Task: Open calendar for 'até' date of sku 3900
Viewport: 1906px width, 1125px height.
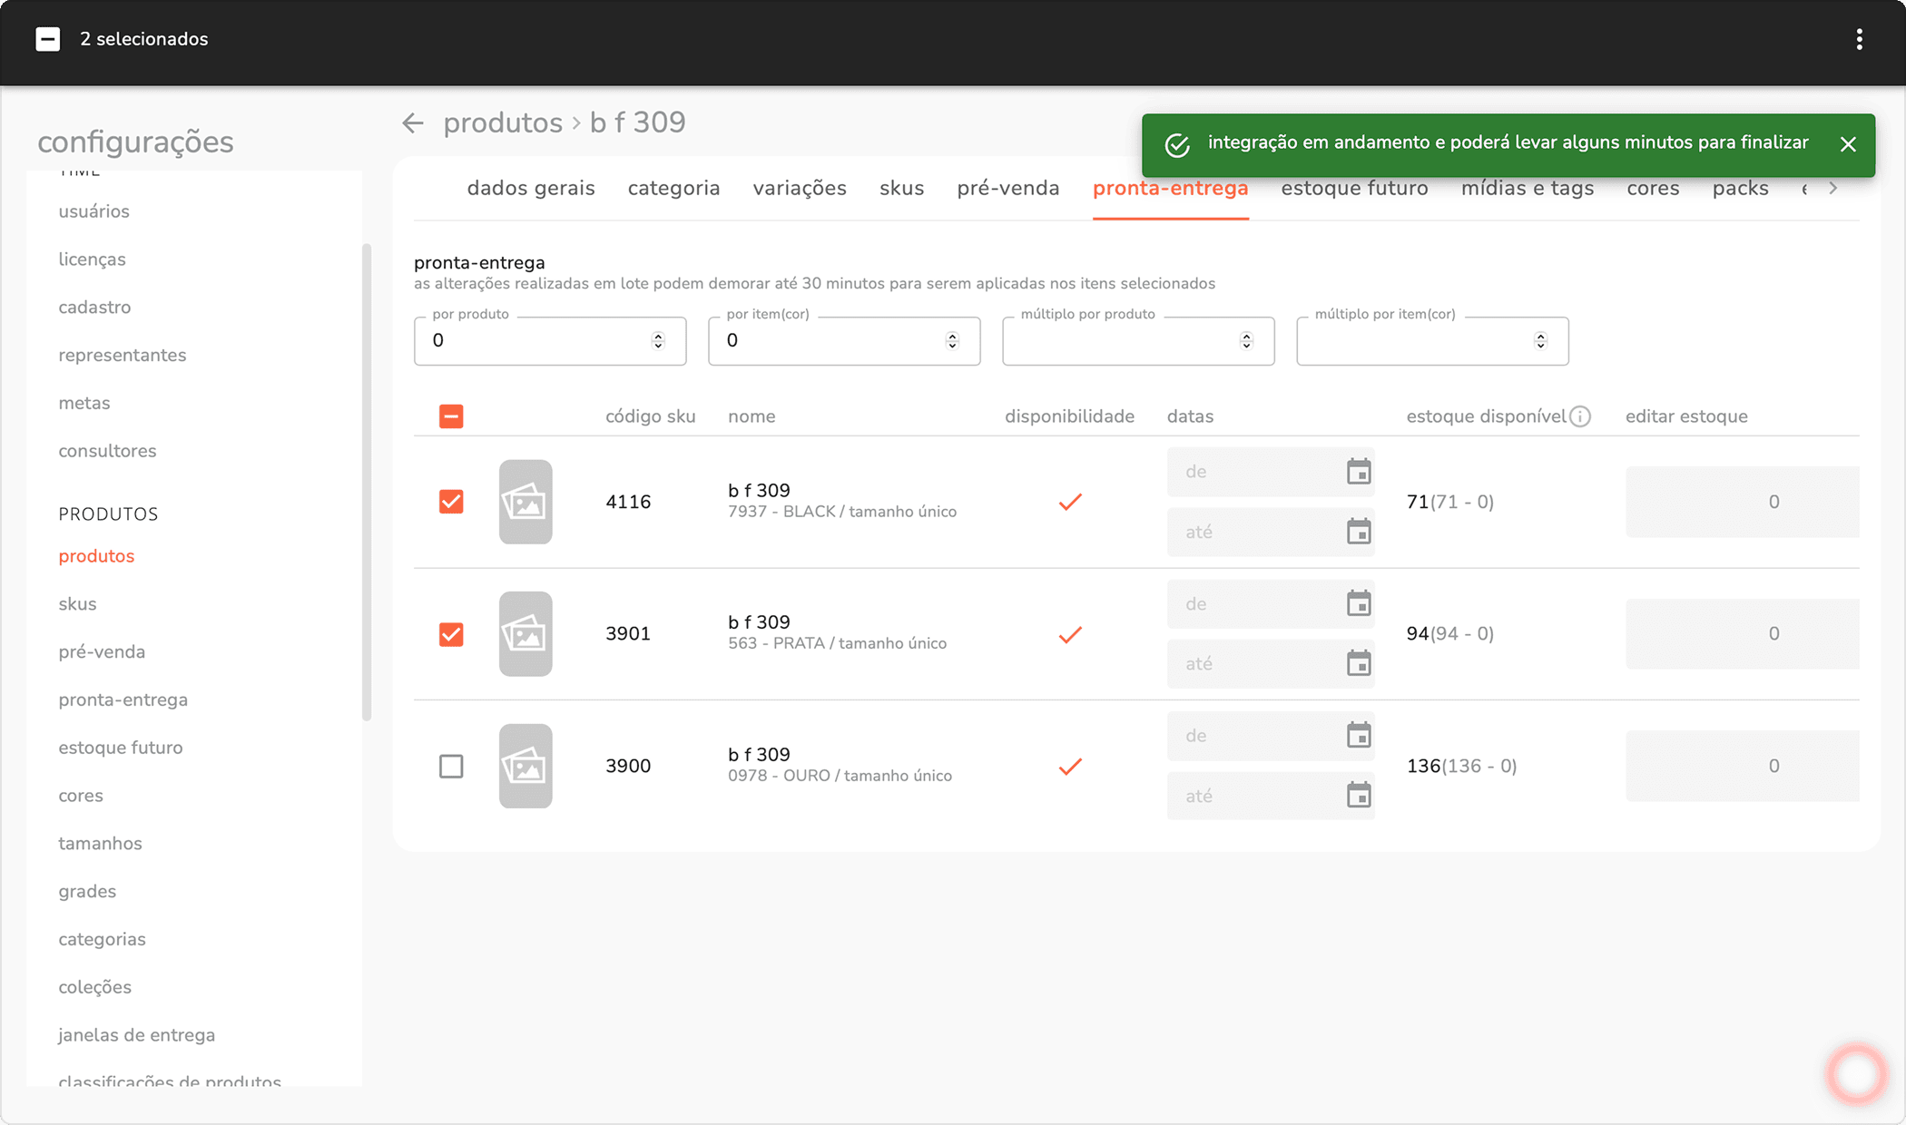Action: click(1359, 796)
